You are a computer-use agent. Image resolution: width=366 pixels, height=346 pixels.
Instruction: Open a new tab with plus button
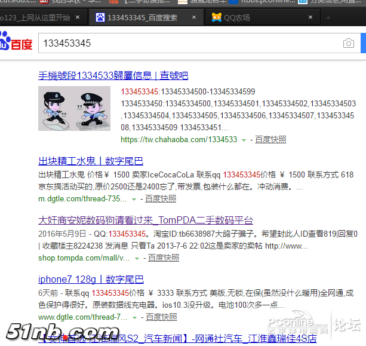coord(328,17)
